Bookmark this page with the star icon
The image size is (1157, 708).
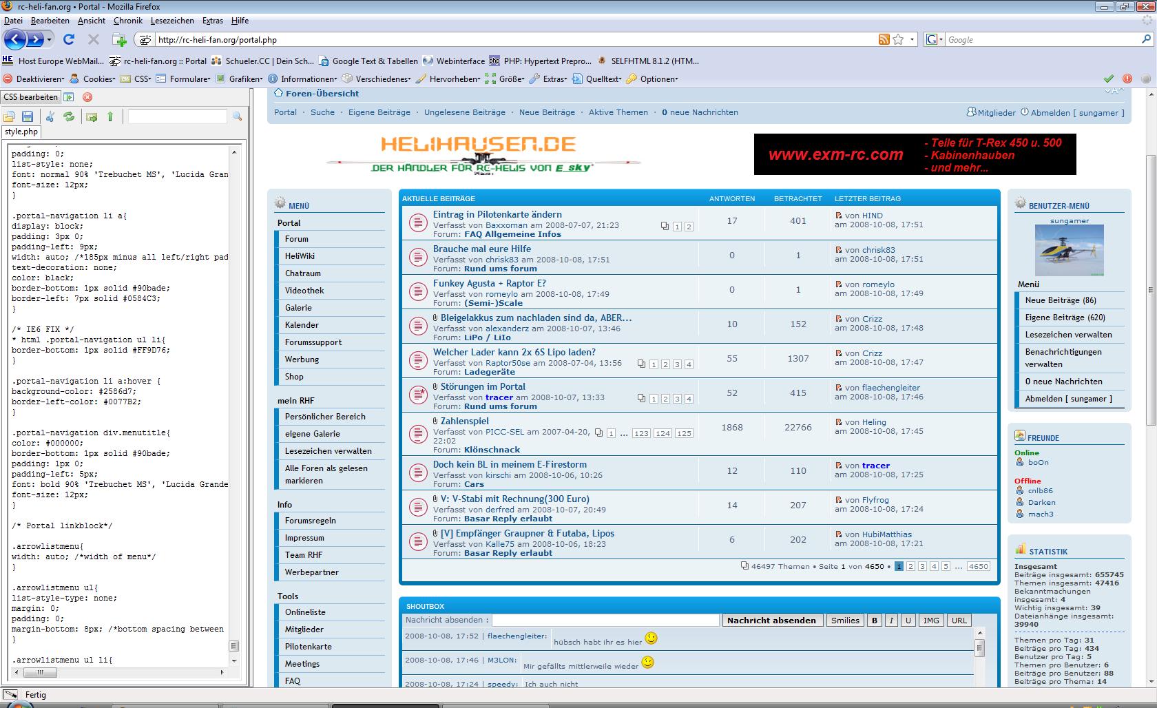tap(898, 39)
